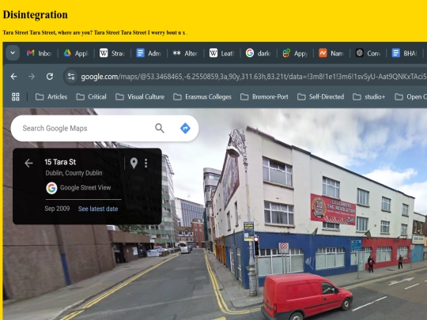Open directions with the blue arrow icon
This screenshot has width=427, height=320.
(x=185, y=128)
